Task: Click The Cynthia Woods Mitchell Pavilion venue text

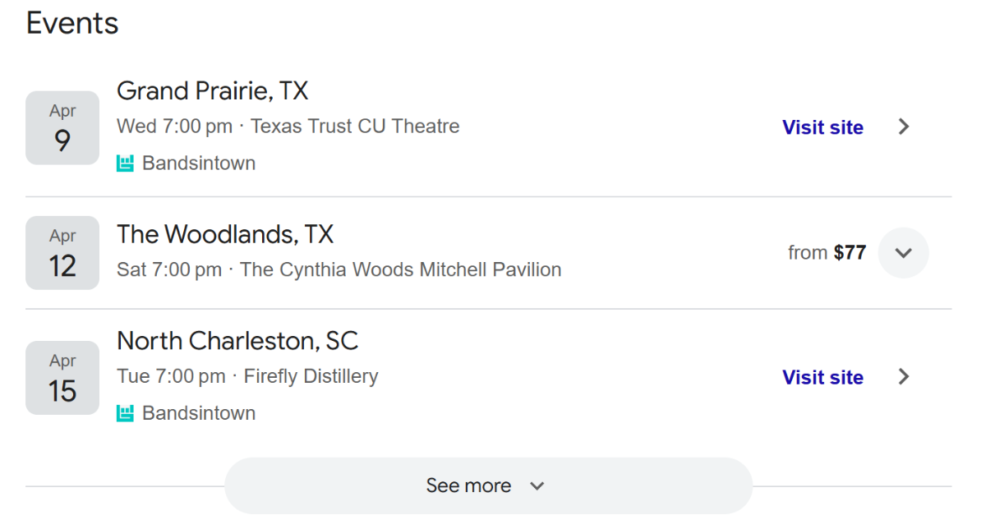Action: pyautogui.click(x=401, y=269)
